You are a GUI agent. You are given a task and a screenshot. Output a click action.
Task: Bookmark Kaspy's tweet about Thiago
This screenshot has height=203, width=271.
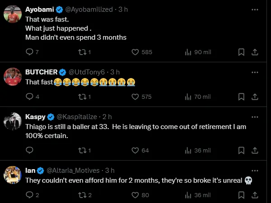(242, 150)
